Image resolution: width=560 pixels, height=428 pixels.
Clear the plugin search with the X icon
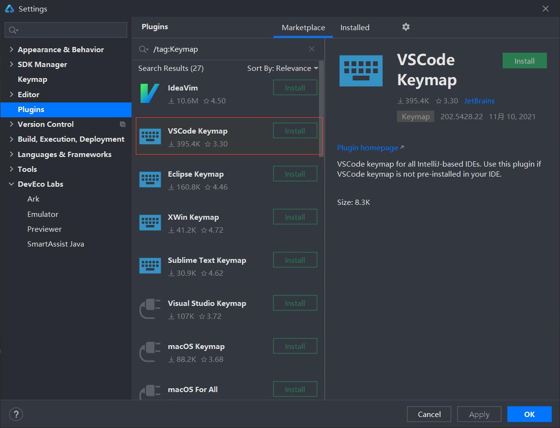click(x=312, y=49)
